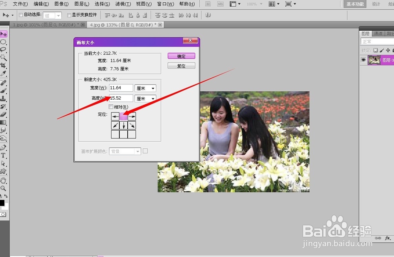This screenshot has height=257, width=394.
Task: Select the Move tool
Action: tap(4, 34)
